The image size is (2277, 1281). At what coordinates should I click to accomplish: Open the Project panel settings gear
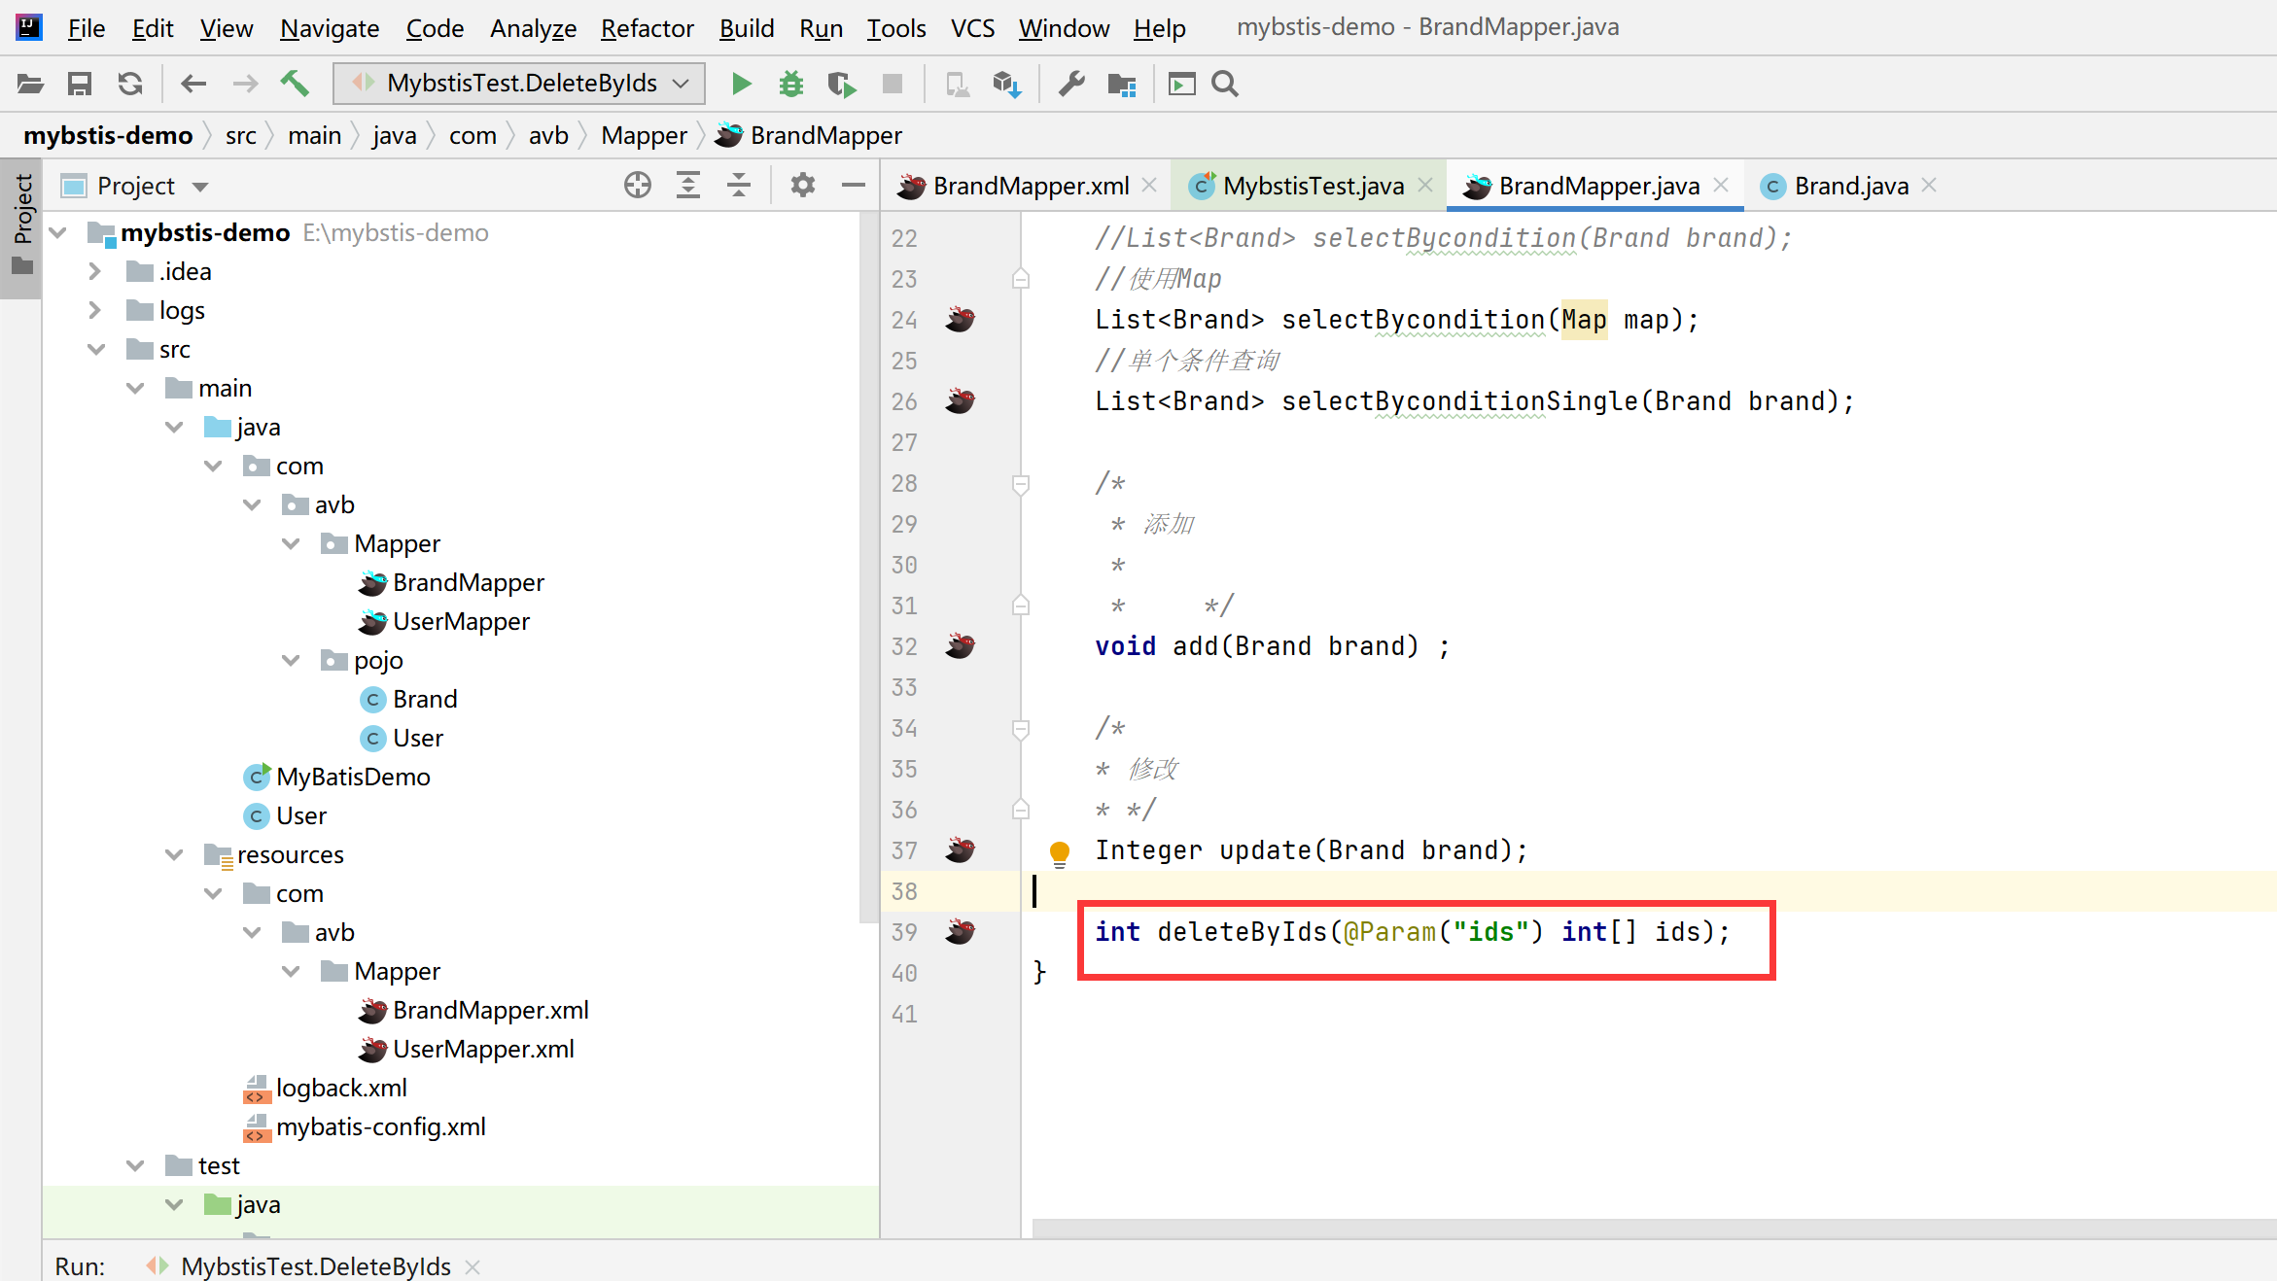tap(802, 186)
